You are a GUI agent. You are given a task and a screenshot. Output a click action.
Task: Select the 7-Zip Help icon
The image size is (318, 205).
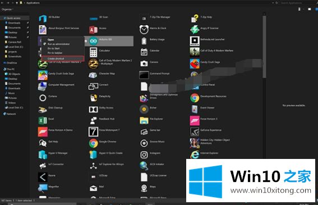pyautogui.click(x=195, y=19)
